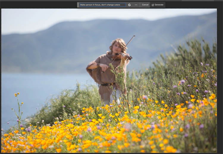Open the G model selector icon
223x154 pixels.
129,5
